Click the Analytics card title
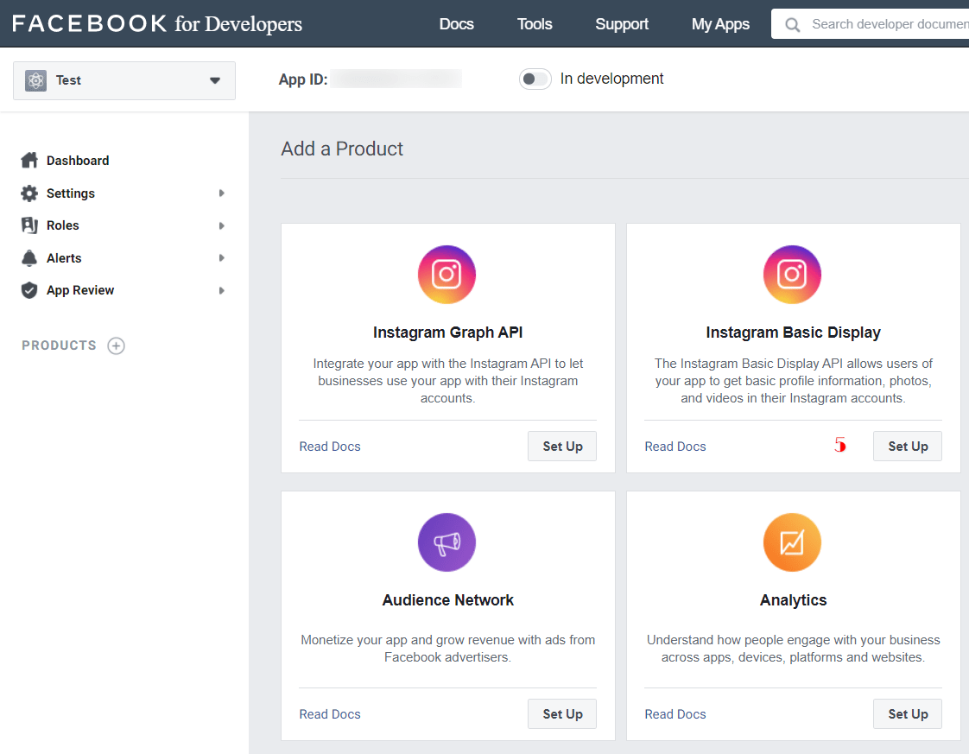Viewport: 969px width, 754px height. click(794, 600)
